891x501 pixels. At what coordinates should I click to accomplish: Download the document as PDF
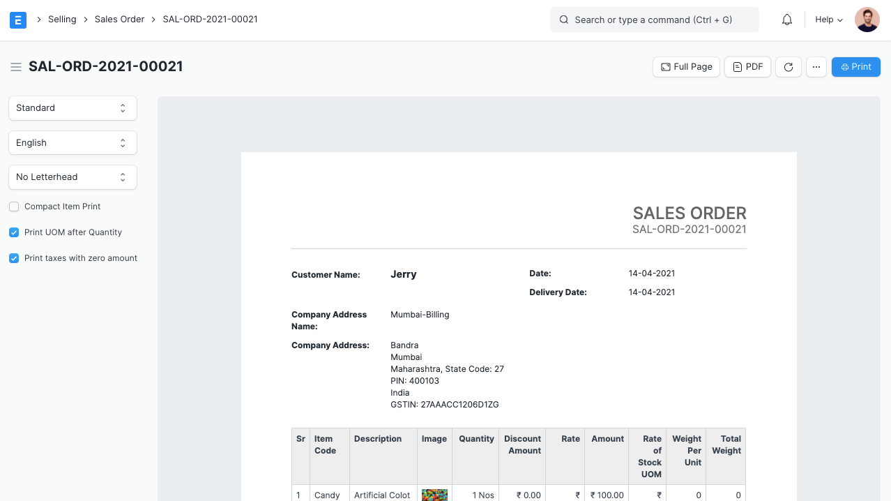pyautogui.click(x=747, y=66)
